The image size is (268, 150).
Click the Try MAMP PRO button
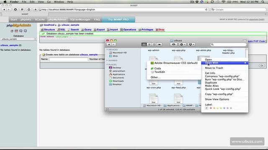click(x=119, y=20)
